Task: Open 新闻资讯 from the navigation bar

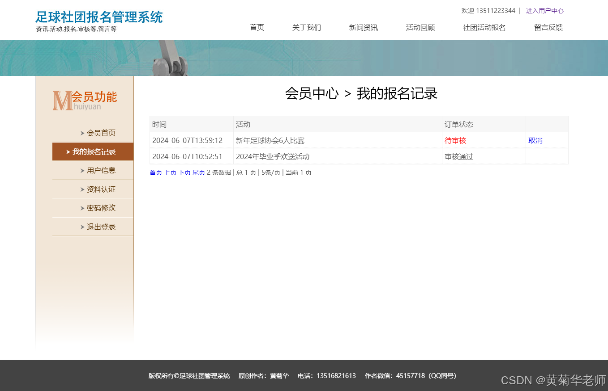Action: click(364, 27)
